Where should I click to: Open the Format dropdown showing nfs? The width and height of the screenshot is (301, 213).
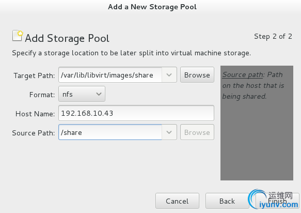pyautogui.click(x=82, y=94)
